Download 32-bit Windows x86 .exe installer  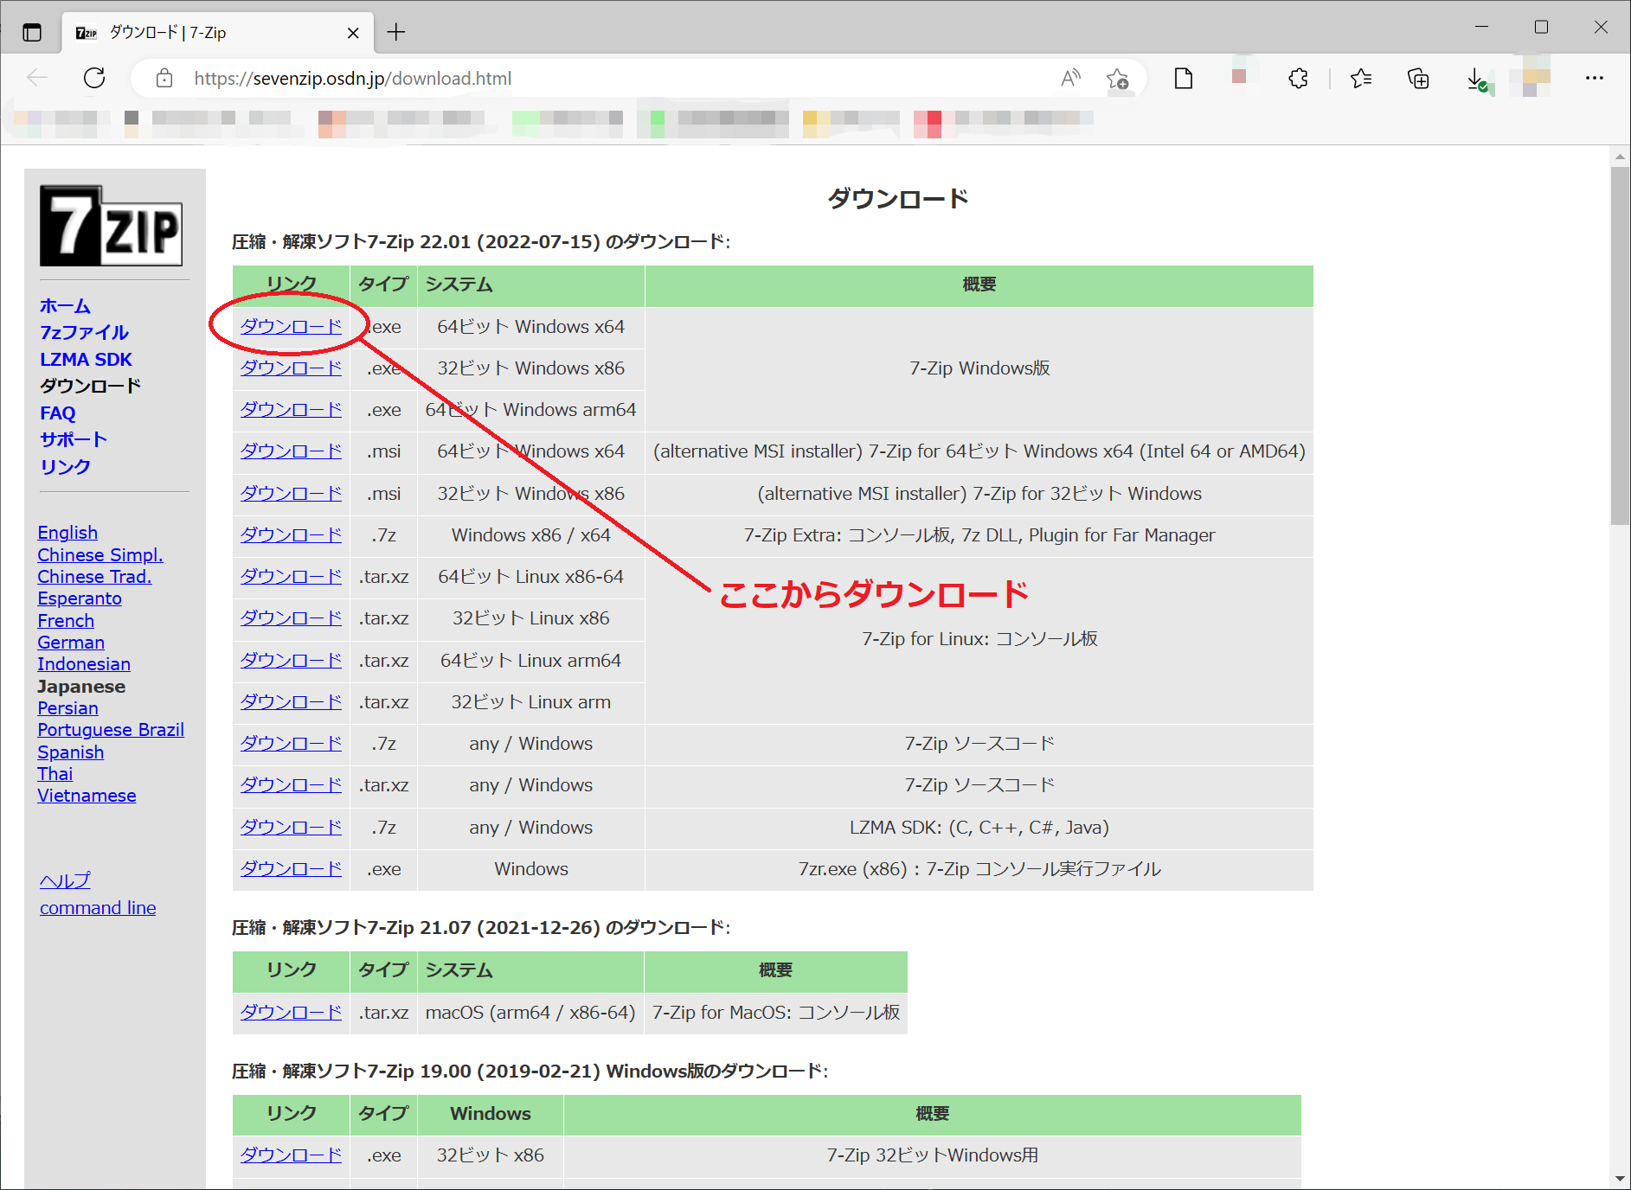[291, 368]
